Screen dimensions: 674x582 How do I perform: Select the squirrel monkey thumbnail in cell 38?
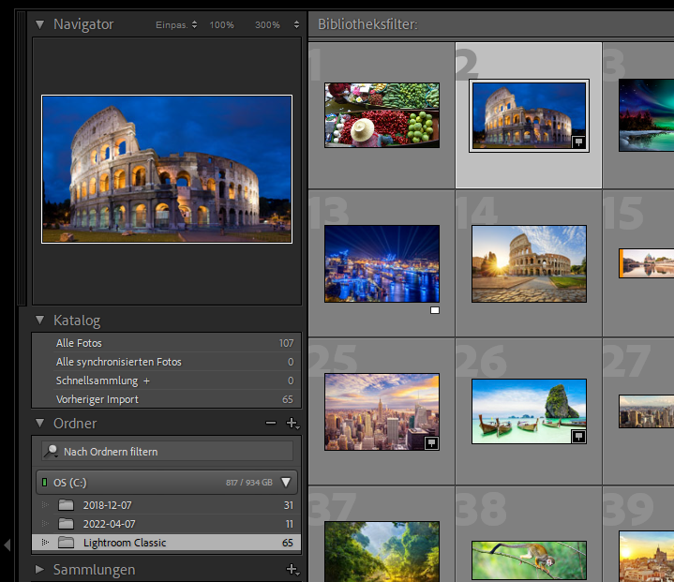(529, 560)
